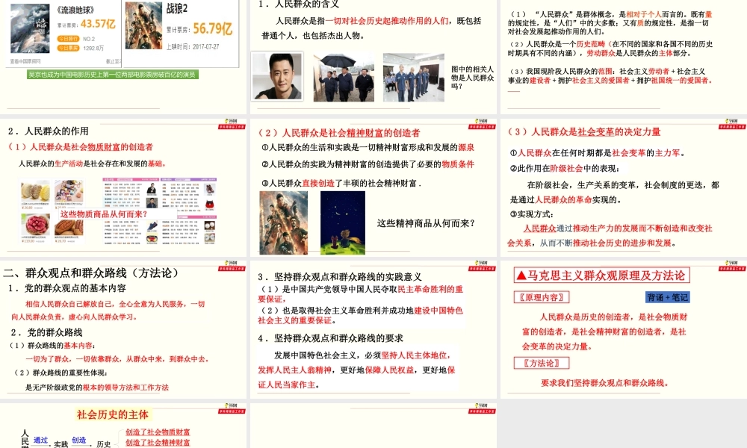The width and height of the screenshot is (747, 448).
Task: Click the starry night sky picture
Action: (x=342, y=222)
